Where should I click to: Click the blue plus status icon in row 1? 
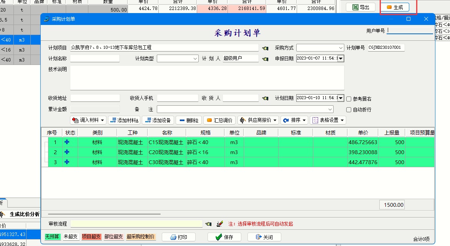pos(67,142)
